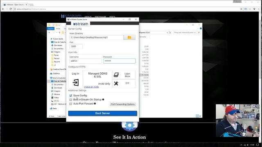Click the Port field showing 3000
This screenshot has width=262, height=147.
point(76,46)
